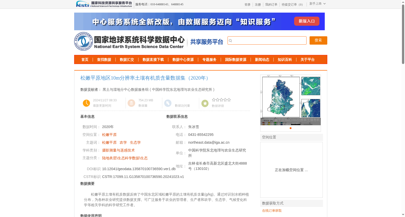405x217 pixels.
Task: Open 国际数据资源 menu item
Action: pyautogui.click(x=236, y=60)
